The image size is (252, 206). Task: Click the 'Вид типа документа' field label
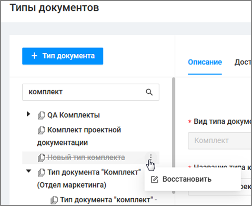(x=222, y=122)
